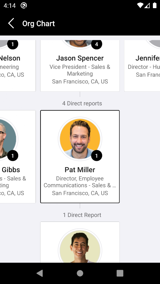Open the Gibbs profile photo
The image size is (160, 284).
8,139
